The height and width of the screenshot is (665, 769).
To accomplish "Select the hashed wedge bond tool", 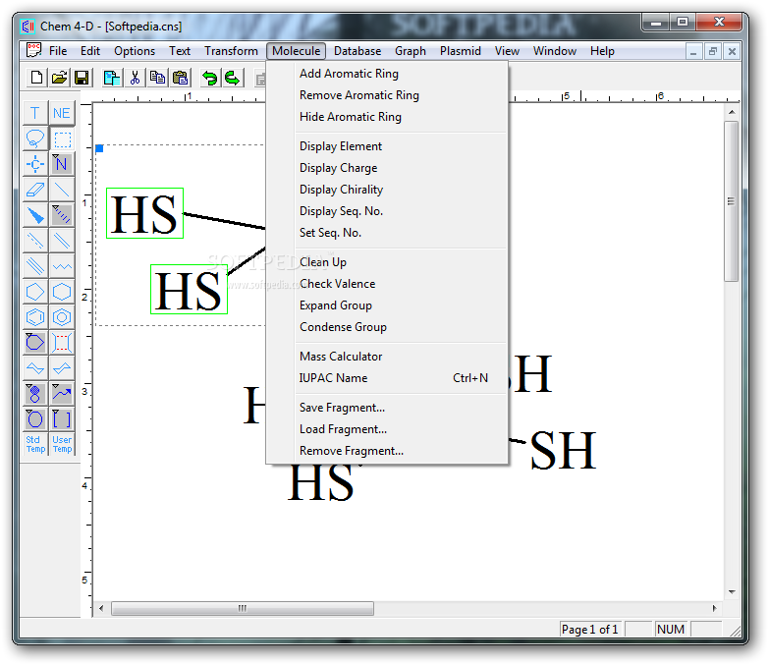I will click(62, 215).
